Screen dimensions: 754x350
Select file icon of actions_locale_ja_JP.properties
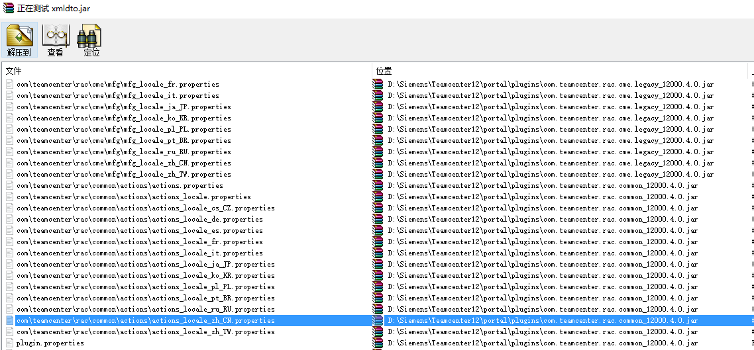pyautogui.click(x=10, y=264)
